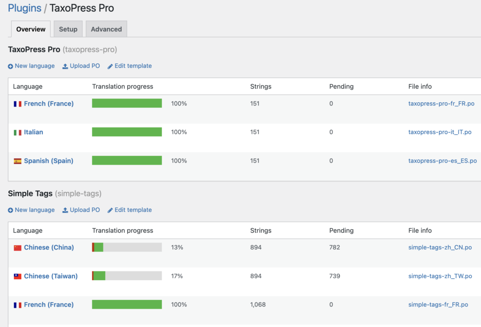Click French progress bar in Simple Tags
Screen dimensions: 481x327
(127, 304)
